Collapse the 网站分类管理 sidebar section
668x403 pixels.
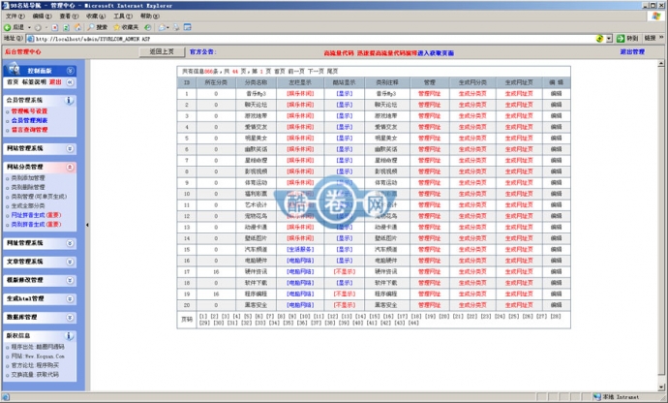tap(71, 167)
